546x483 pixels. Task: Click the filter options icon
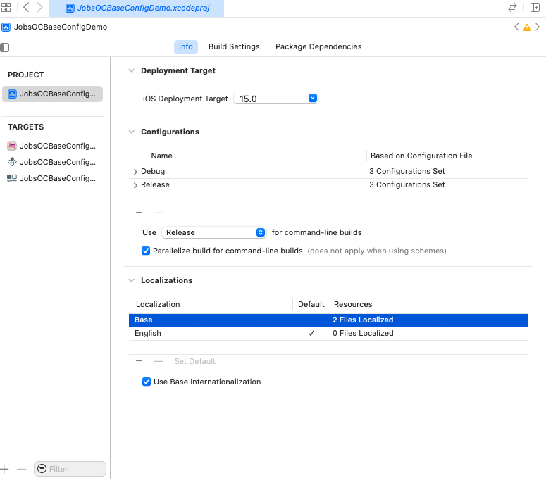tap(42, 469)
